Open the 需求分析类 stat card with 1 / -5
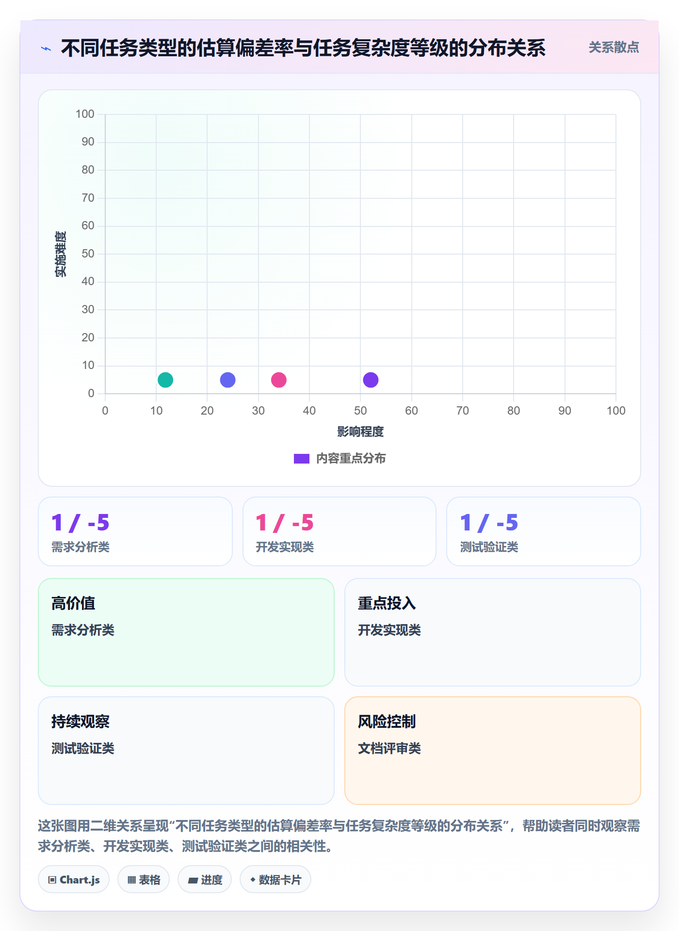The width and height of the screenshot is (679, 931). 135,531
